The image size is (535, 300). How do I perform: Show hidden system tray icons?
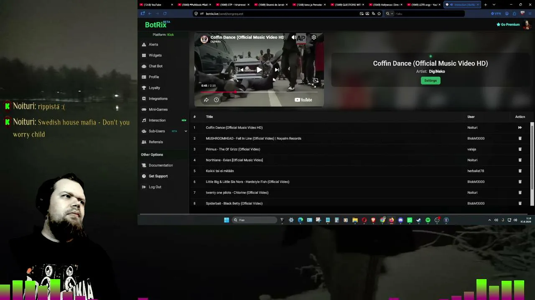coord(489,220)
